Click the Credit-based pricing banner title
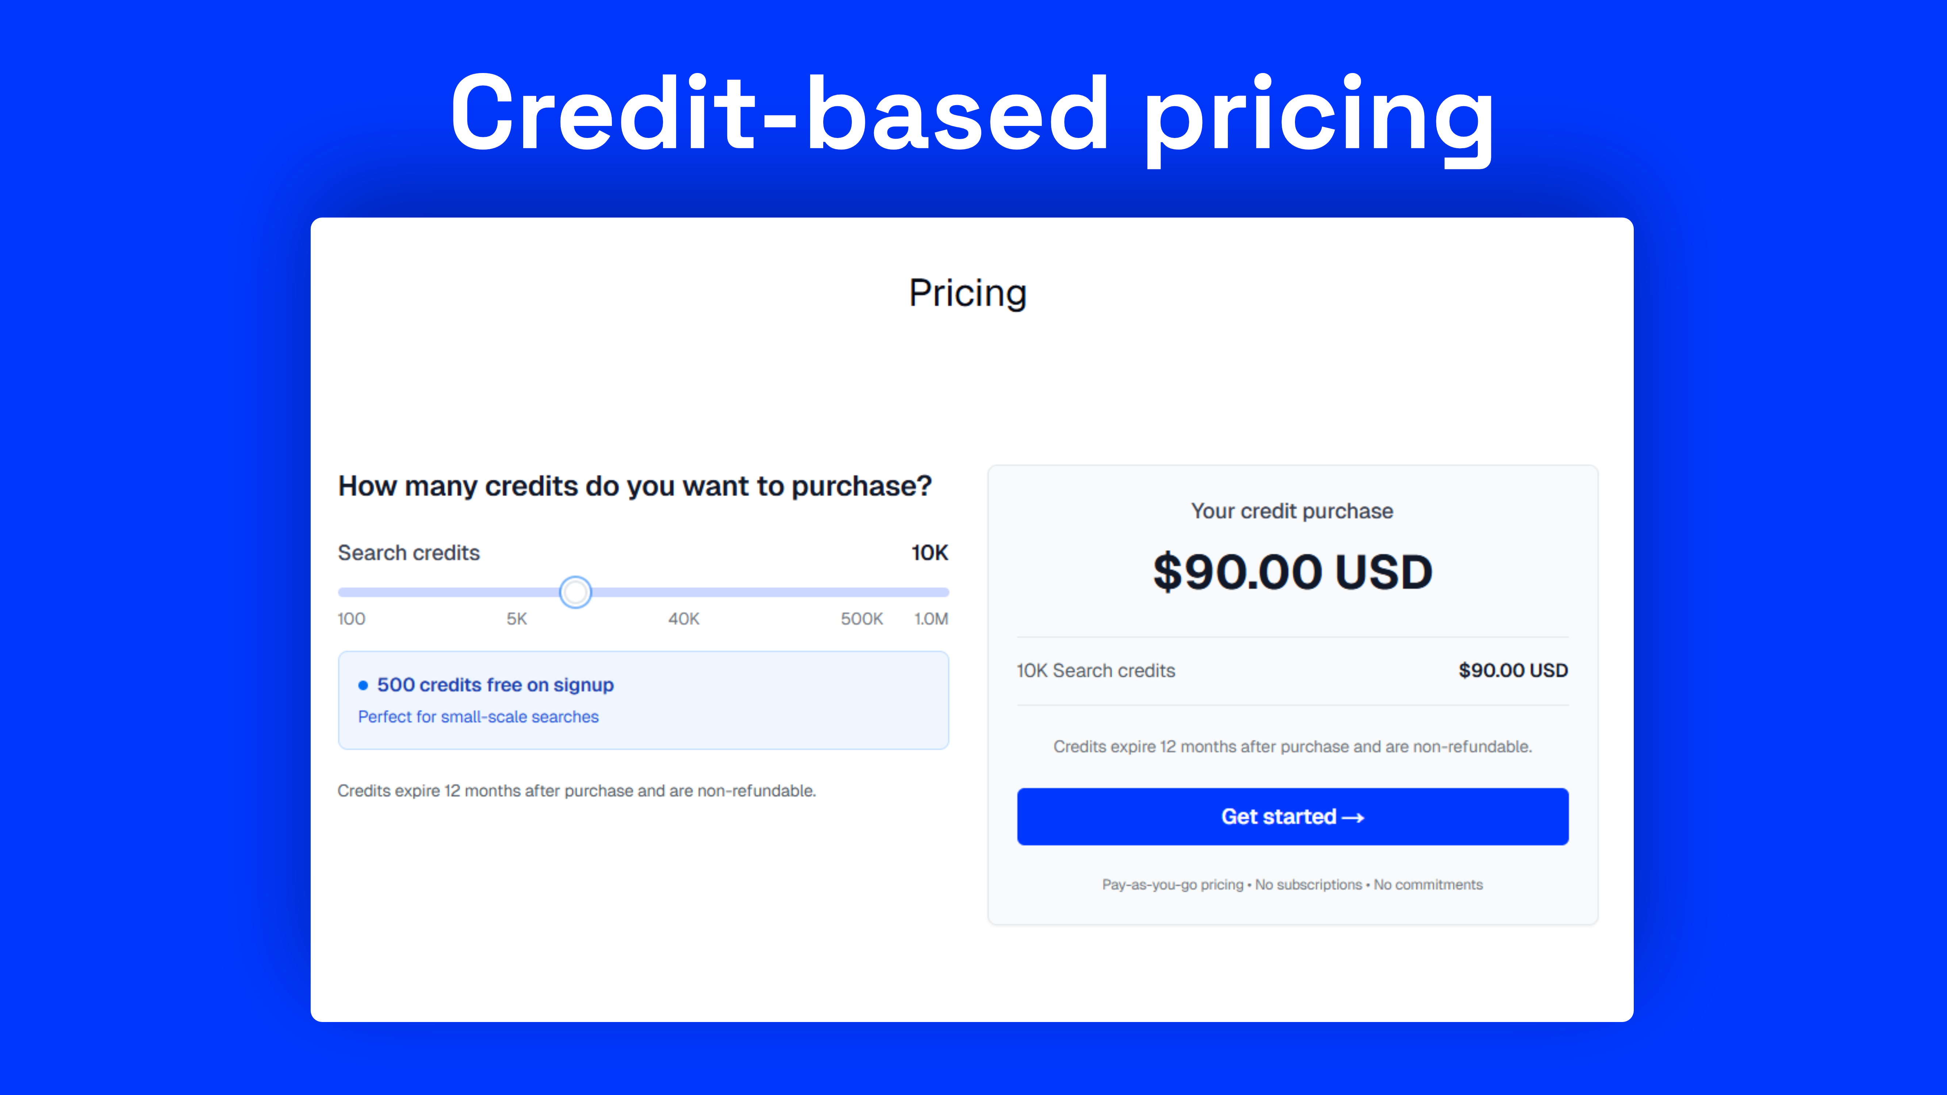 pyautogui.click(x=973, y=117)
